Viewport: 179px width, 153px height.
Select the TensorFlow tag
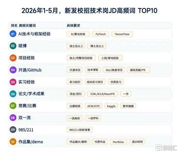click(122, 34)
